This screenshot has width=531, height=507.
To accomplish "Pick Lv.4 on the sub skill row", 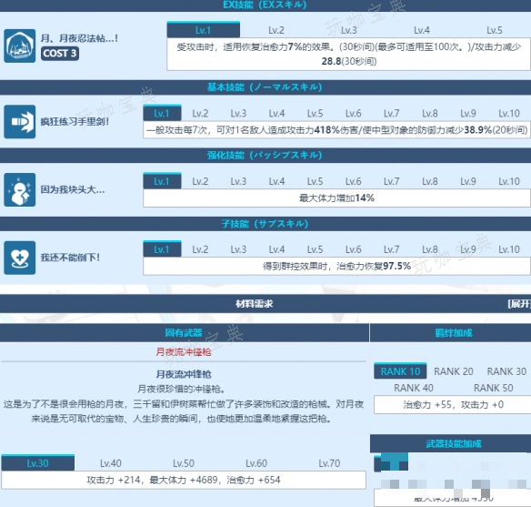I will [x=276, y=249].
